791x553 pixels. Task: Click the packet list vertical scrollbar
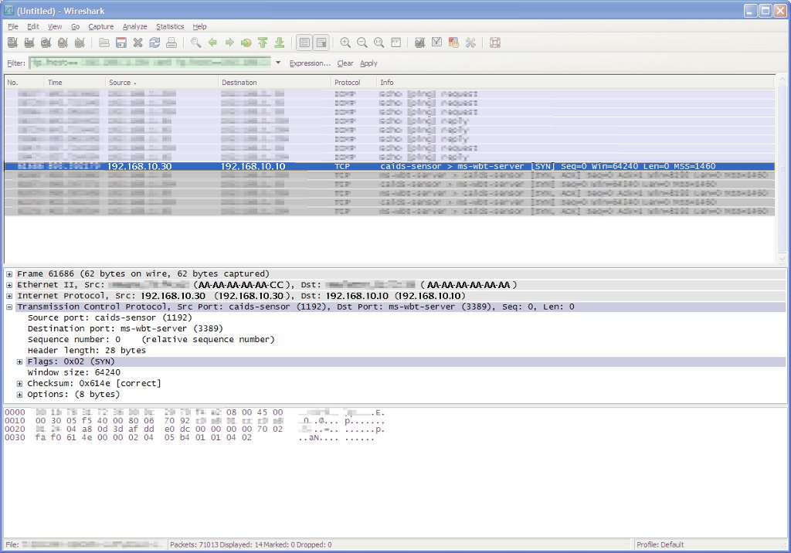(x=782, y=169)
